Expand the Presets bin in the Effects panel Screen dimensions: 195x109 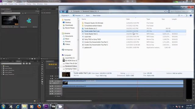(x=2, y=66)
